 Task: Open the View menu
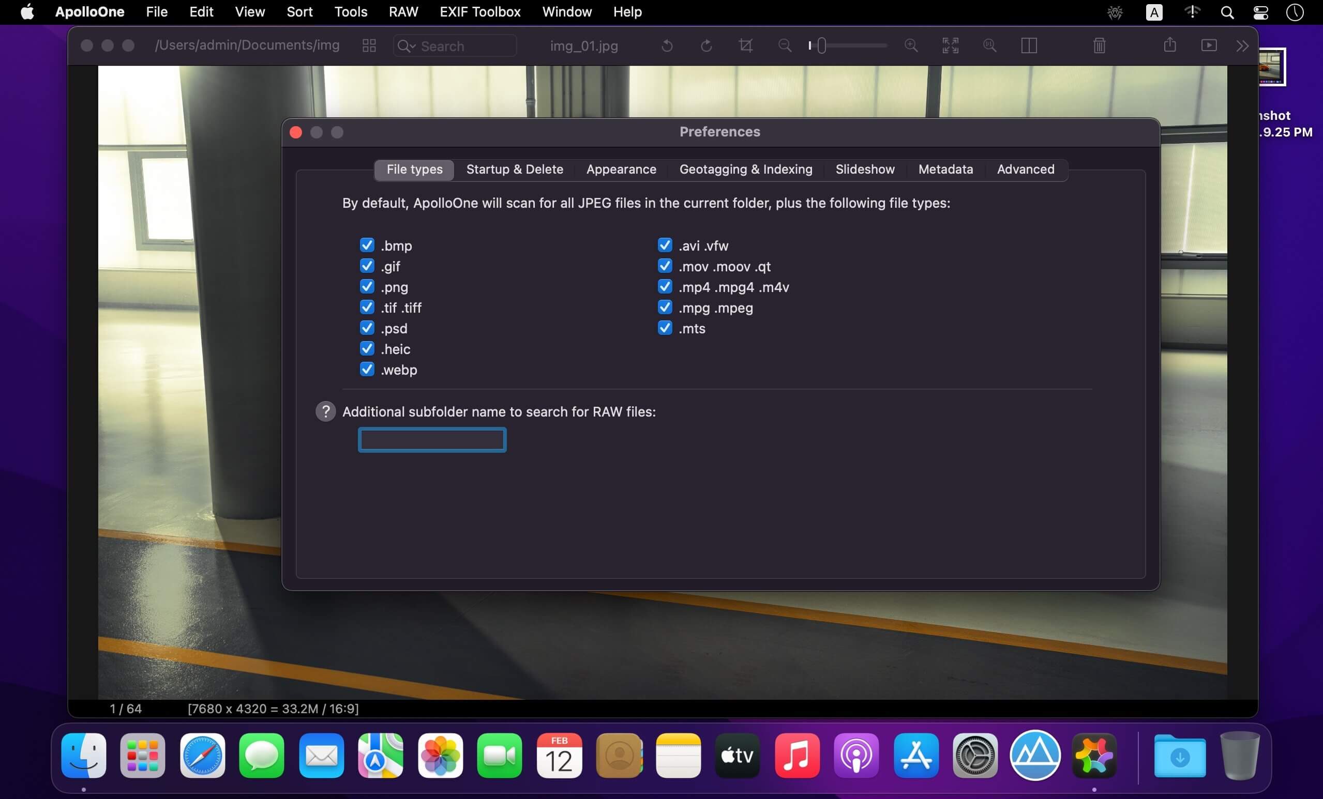(250, 12)
